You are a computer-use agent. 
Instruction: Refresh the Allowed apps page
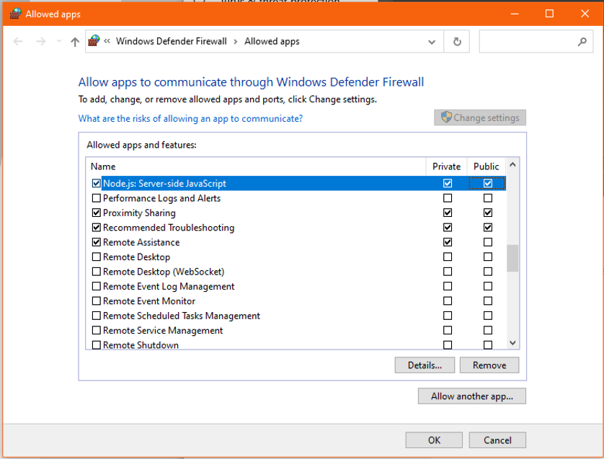click(457, 42)
